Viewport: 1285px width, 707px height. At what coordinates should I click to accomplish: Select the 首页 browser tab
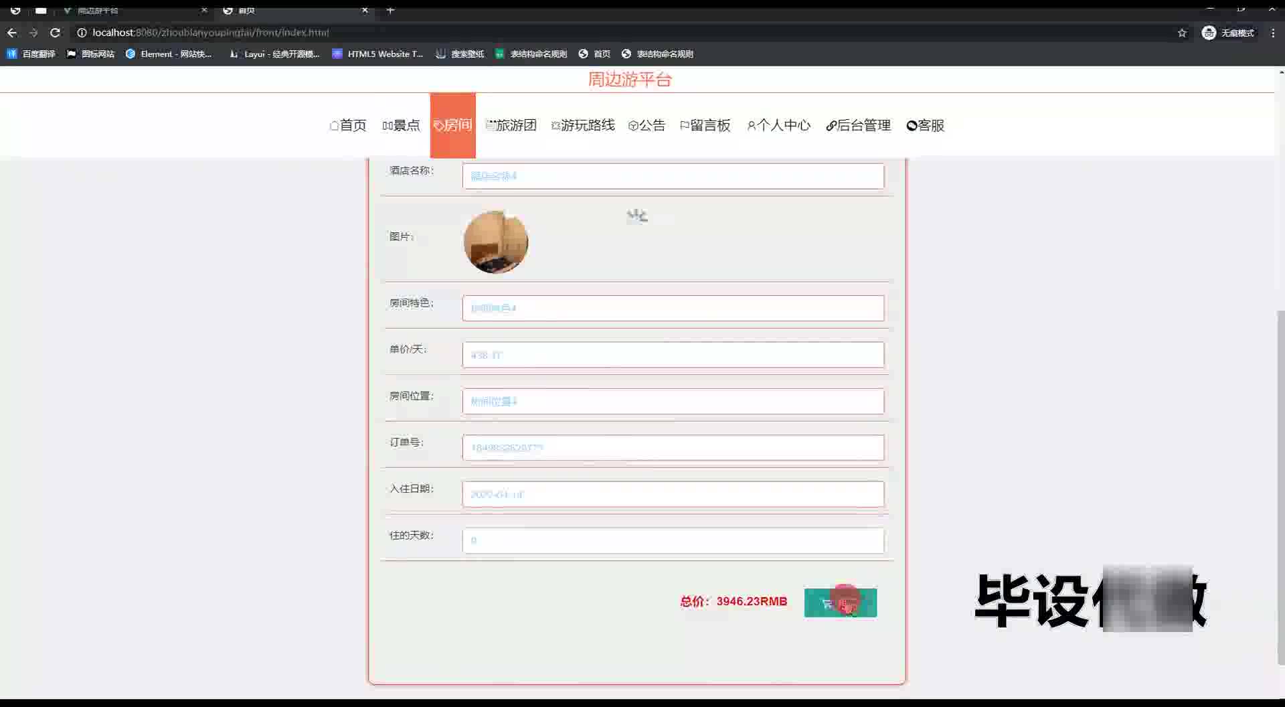(x=294, y=10)
